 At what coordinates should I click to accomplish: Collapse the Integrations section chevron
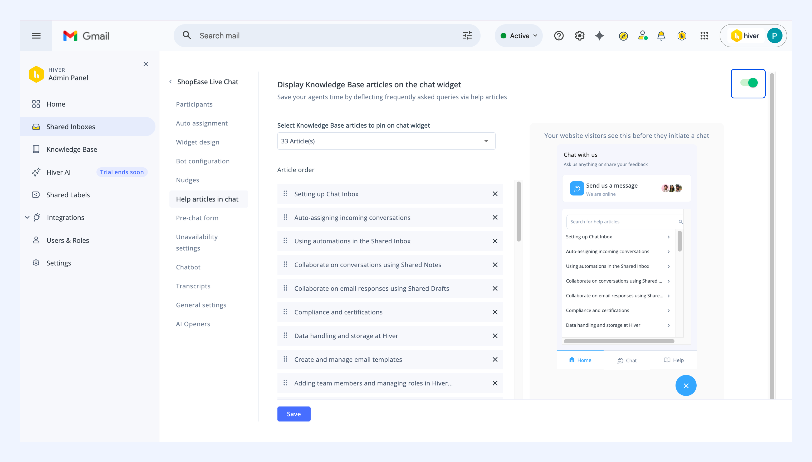[x=27, y=218]
